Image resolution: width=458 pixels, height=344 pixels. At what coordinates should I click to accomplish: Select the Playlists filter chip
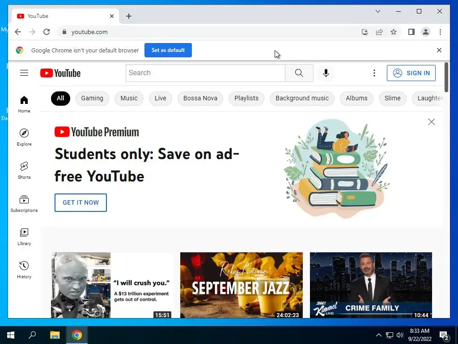[x=246, y=98]
